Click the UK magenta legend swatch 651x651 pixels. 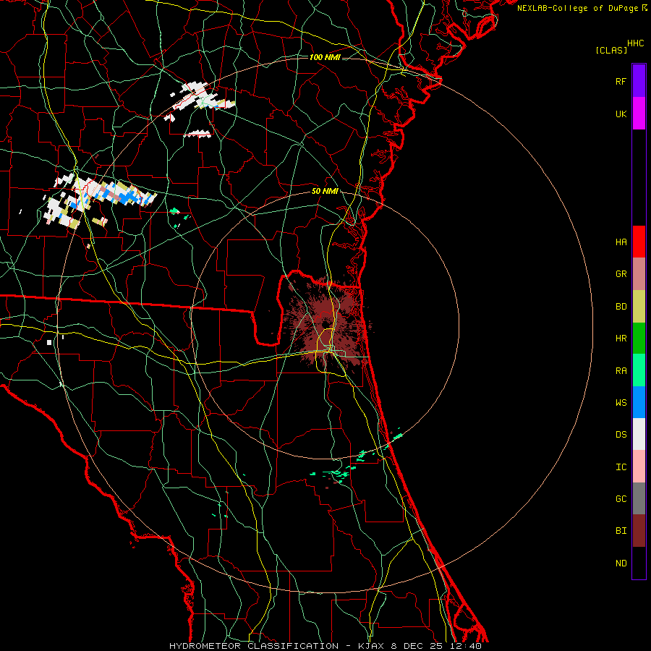pyautogui.click(x=639, y=114)
